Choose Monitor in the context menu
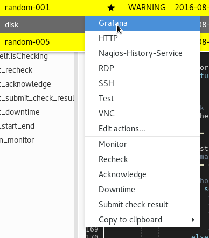The height and width of the screenshot is (238, 209). pos(142,144)
